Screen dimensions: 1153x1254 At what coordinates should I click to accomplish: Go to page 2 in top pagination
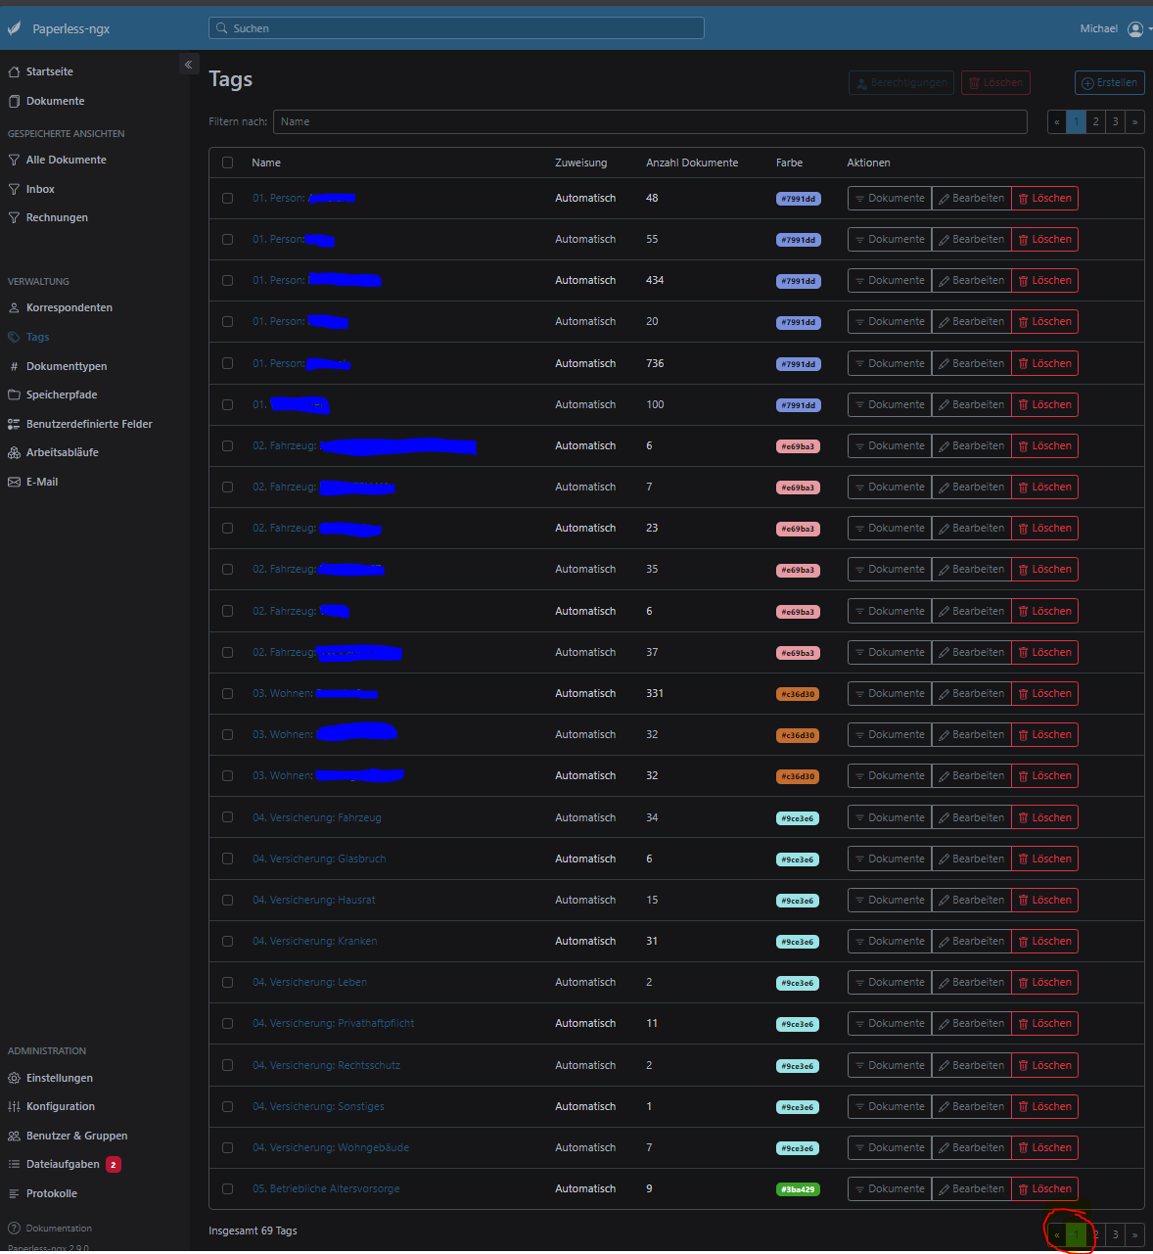[1095, 121]
